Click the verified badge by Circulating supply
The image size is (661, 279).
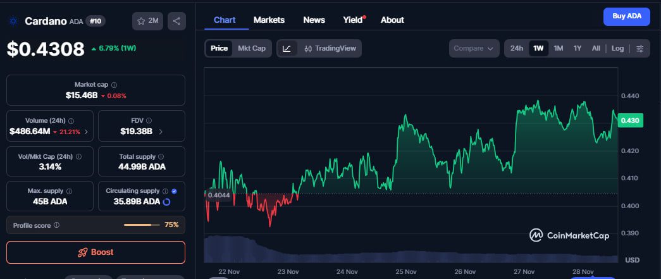pos(174,191)
